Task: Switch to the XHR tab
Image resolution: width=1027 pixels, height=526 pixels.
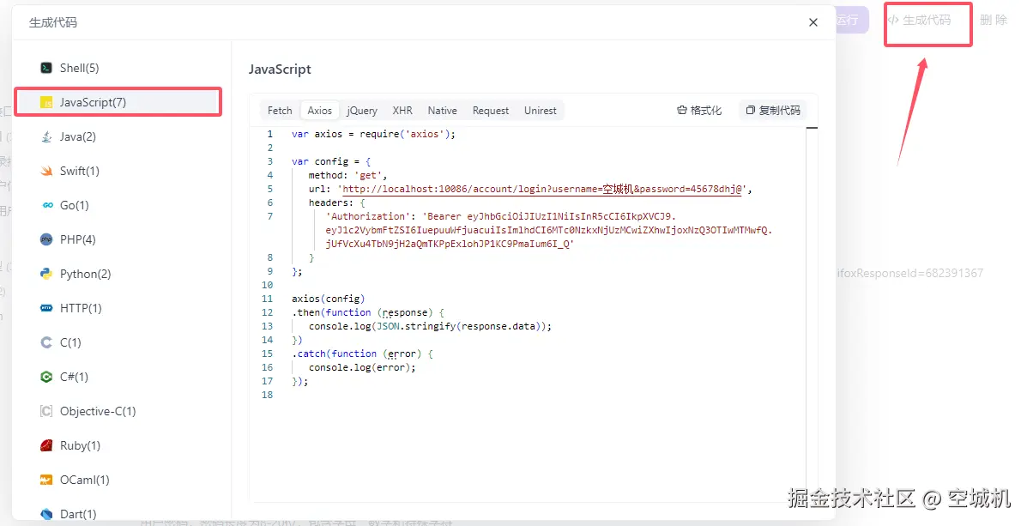Action: (402, 110)
